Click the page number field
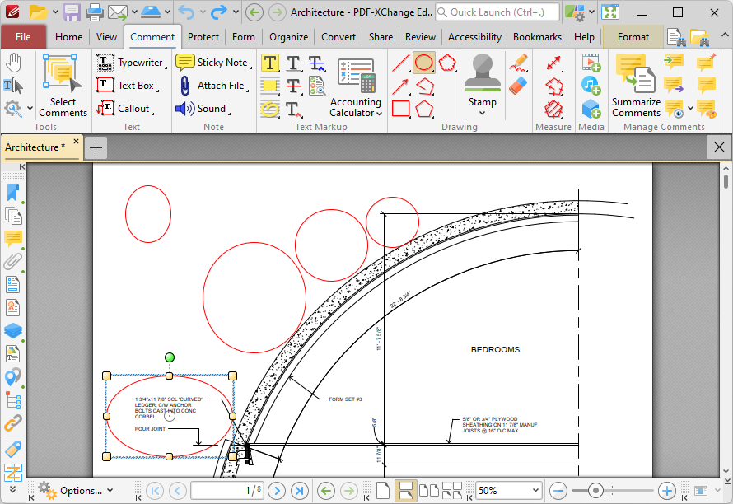This screenshot has height=504, width=733. click(x=227, y=491)
